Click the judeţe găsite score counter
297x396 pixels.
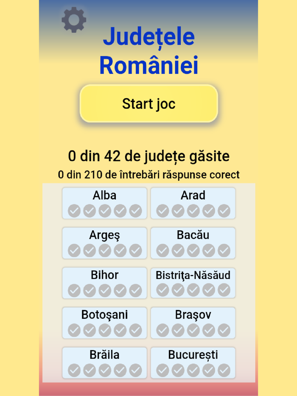pyautogui.click(x=148, y=156)
